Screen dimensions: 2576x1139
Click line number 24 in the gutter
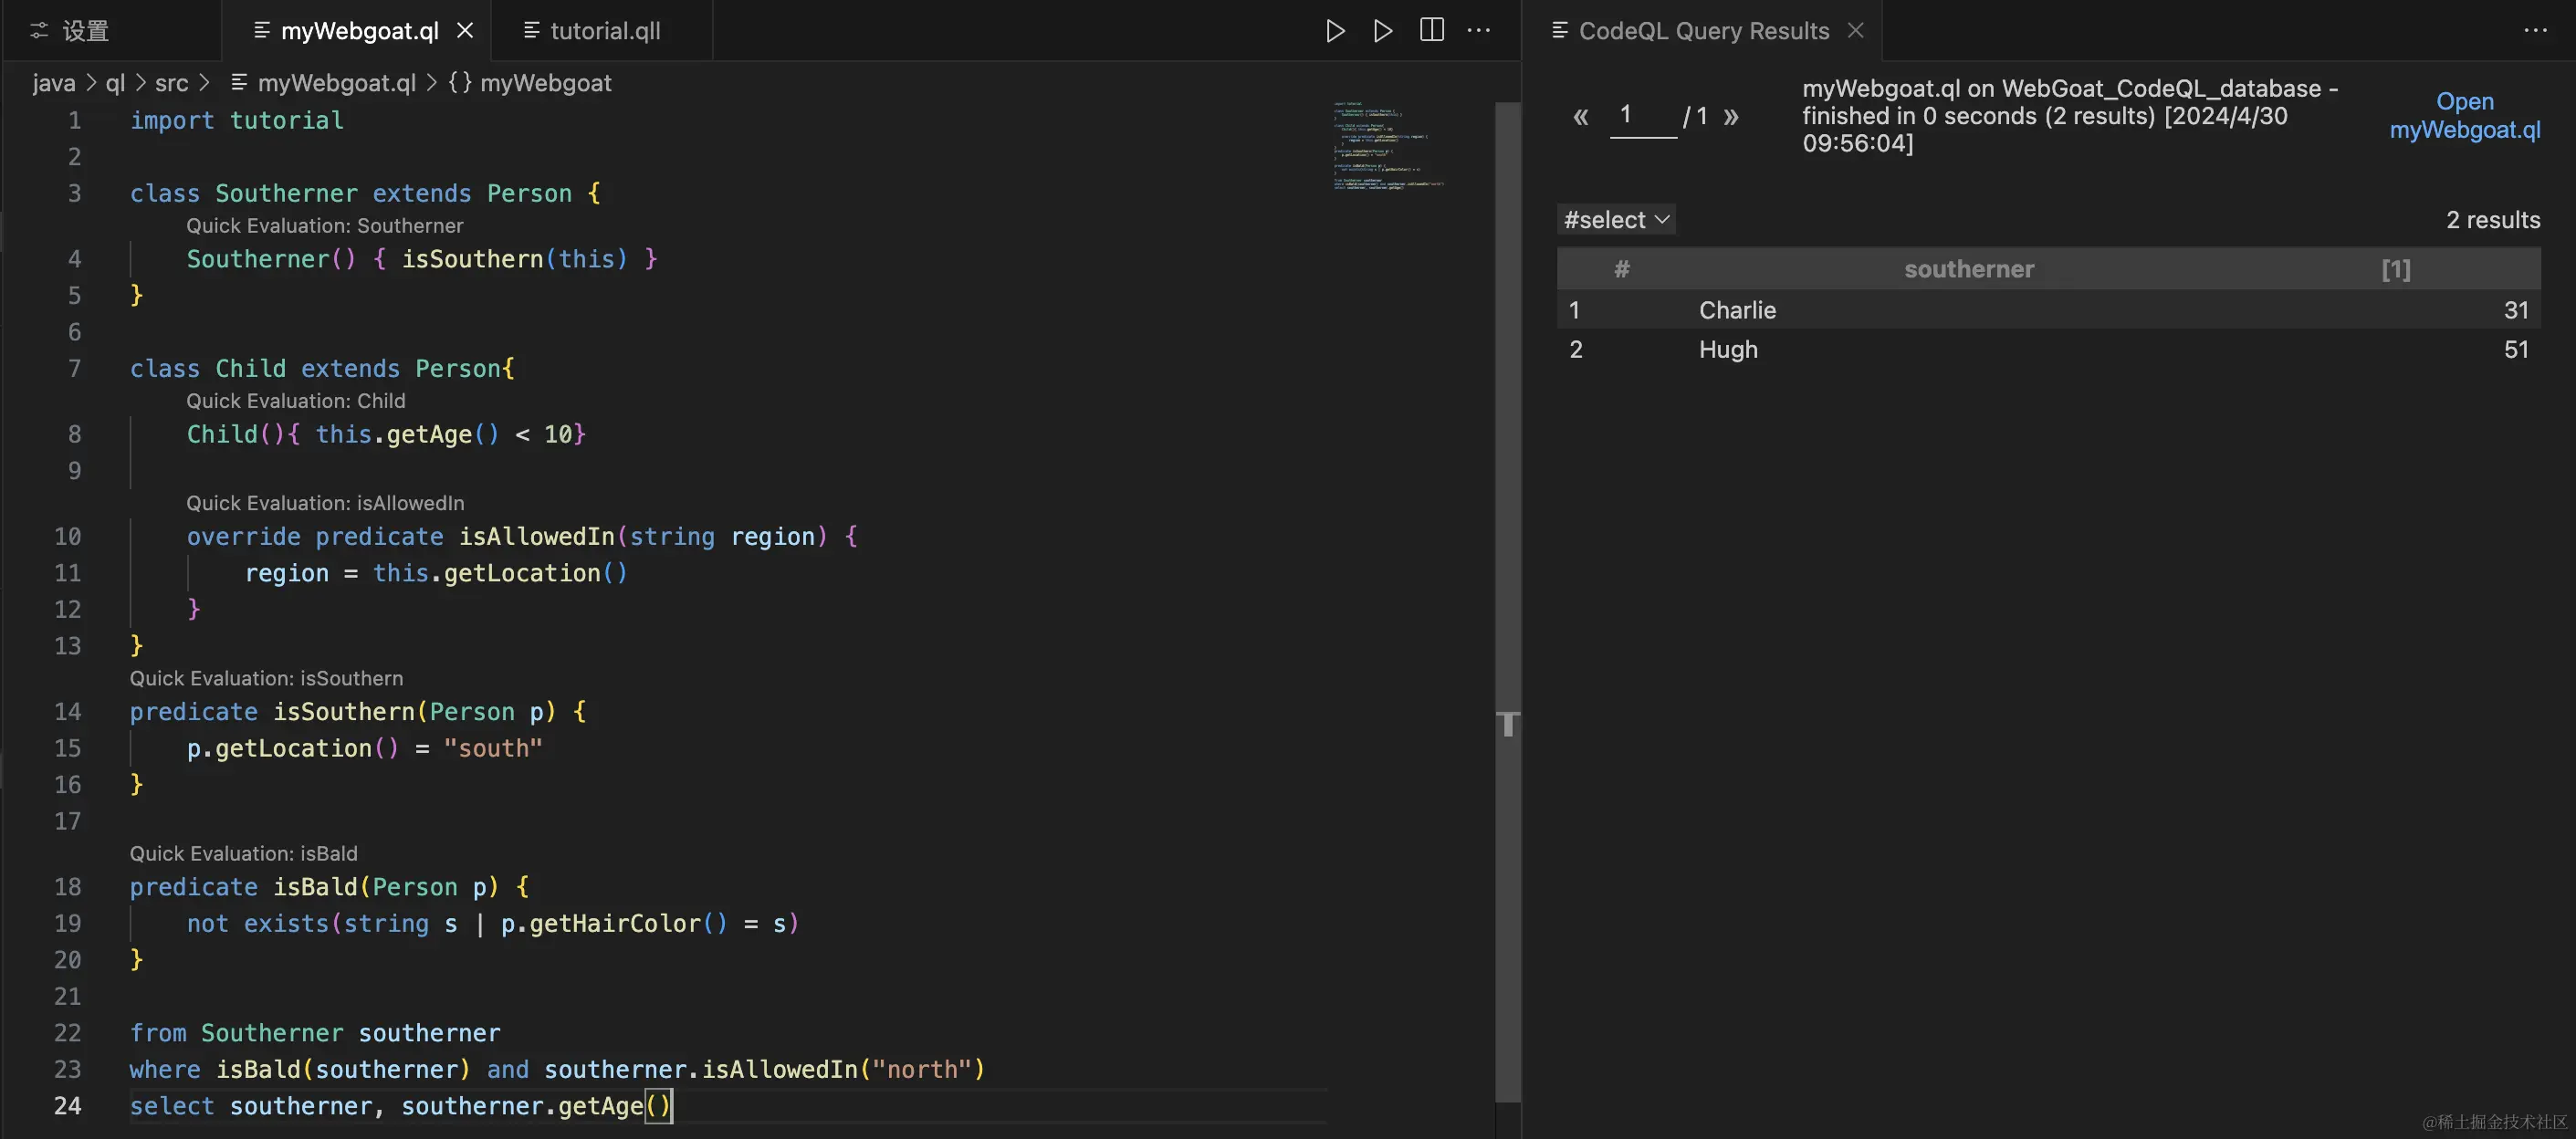[x=68, y=1106]
